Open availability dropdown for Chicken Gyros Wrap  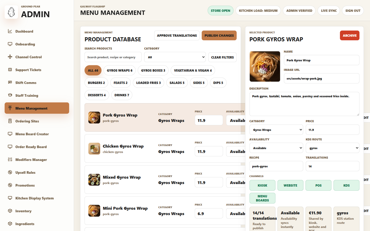(x=236, y=151)
